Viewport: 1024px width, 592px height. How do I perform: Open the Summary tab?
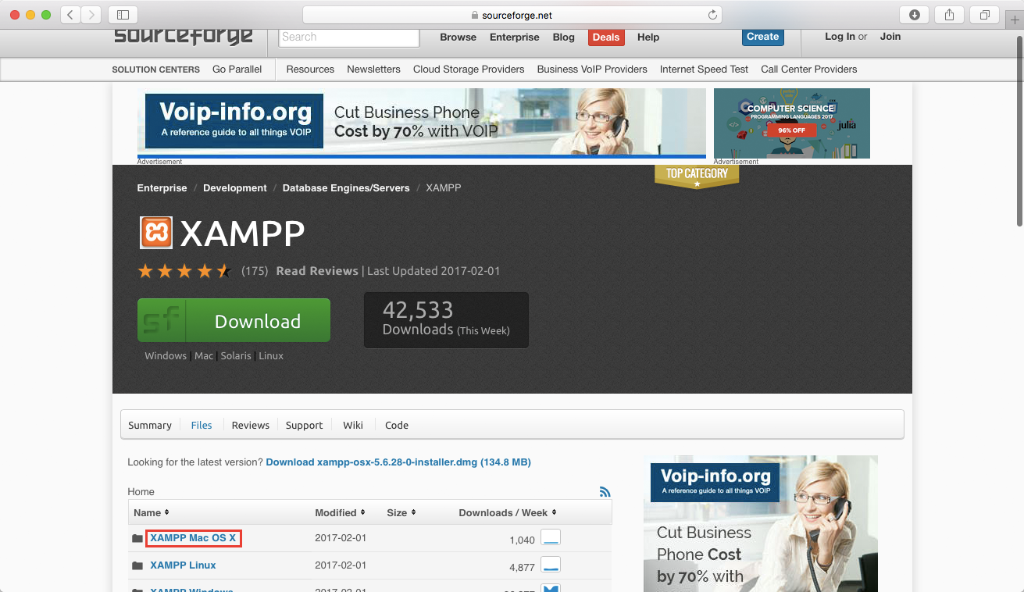coord(149,426)
